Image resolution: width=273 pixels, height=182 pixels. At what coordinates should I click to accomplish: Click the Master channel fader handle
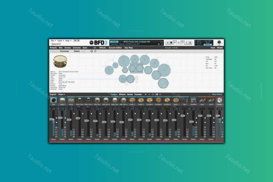218,116
